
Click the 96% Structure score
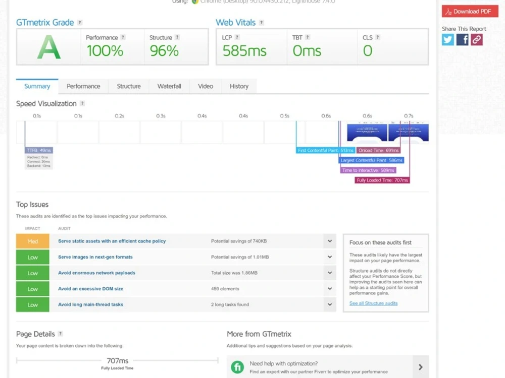pos(164,51)
